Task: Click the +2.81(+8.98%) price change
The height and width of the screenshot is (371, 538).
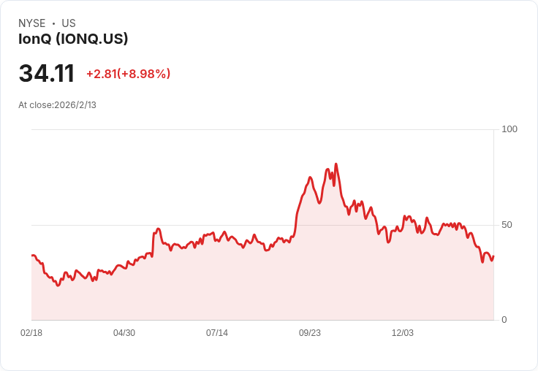Action: [x=128, y=74]
